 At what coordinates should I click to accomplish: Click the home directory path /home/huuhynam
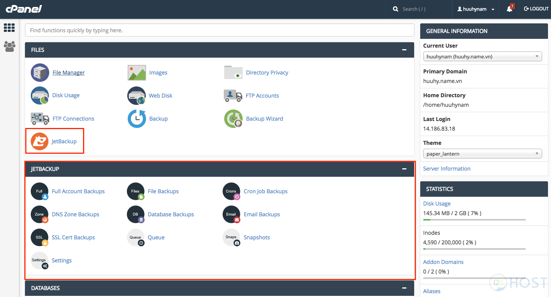(x=446, y=105)
